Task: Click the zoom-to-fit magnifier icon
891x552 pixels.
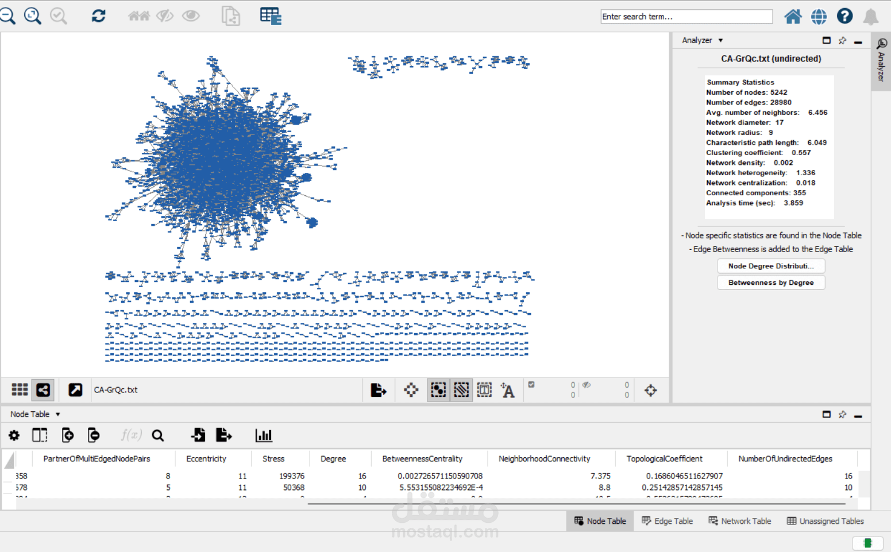Action: [x=33, y=16]
